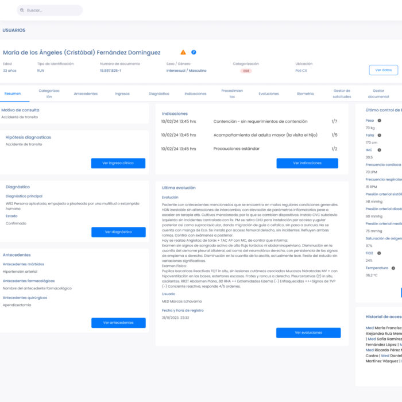
Task: Click the info icon next to FiO2
Action: click(380, 253)
